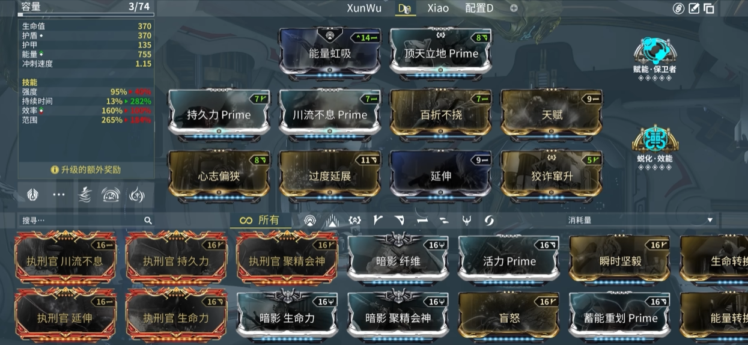
Task: Filter by aura mods icon
Action: click(310, 221)
